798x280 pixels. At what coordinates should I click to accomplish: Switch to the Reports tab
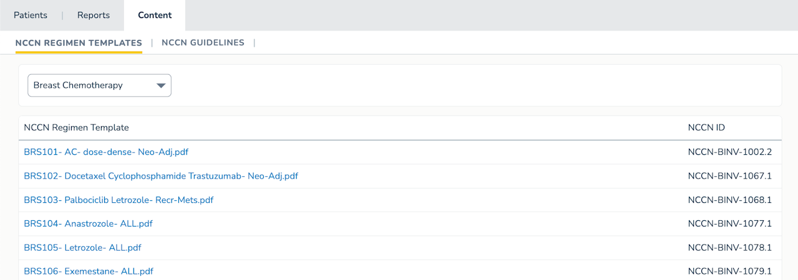[x=94, y=15]
